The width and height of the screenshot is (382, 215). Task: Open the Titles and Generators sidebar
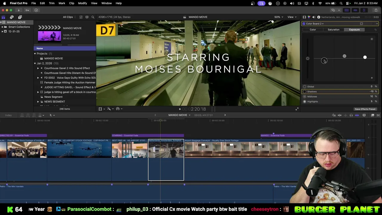20,17
